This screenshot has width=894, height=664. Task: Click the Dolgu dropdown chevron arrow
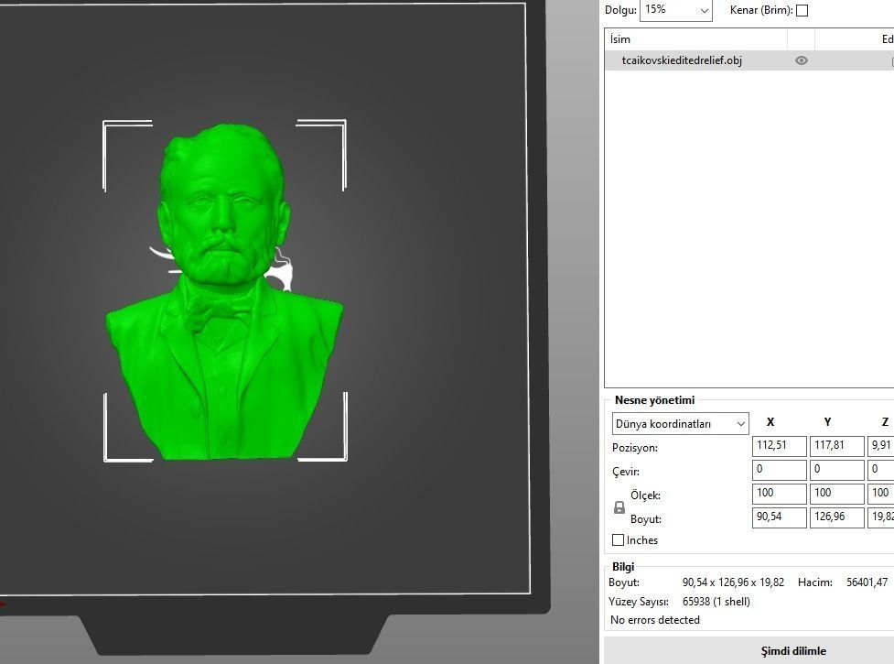[703, 10]
